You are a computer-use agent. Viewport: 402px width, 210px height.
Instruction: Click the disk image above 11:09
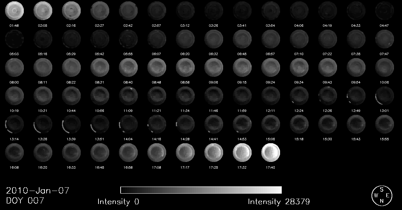[128, 96]
